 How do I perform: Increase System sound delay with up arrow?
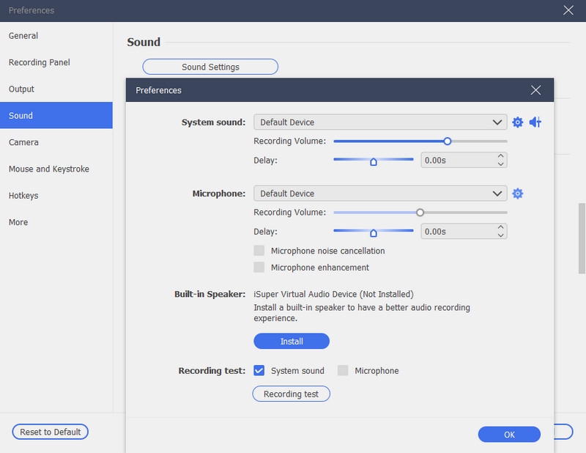point(502,155)
